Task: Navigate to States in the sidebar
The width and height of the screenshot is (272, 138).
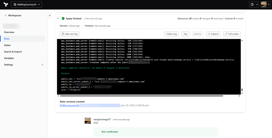Action: tap(7, 45)
